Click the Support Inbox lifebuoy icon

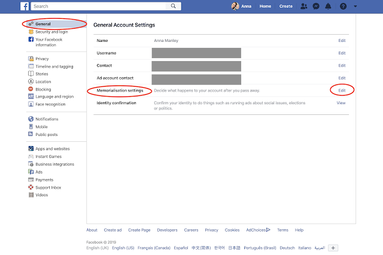tap(31, 187)
